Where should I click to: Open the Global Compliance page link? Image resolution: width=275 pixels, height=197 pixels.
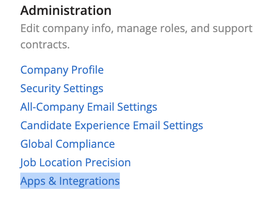[x=67, y=144]
